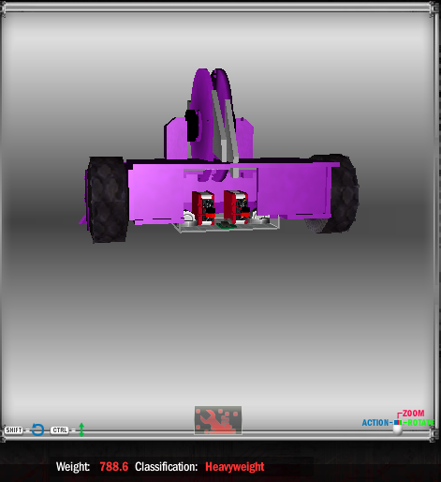Click the ACTION label
The height and width of the screenshot is (482, 441).
(375, 423)
